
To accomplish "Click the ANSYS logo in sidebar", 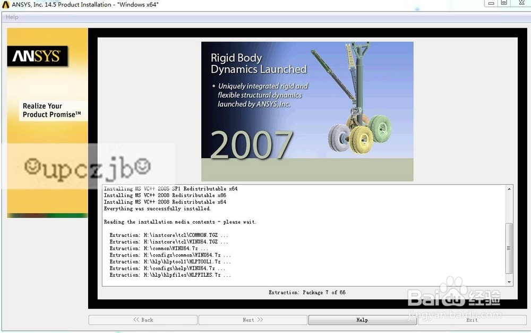I will click(38, 56).
